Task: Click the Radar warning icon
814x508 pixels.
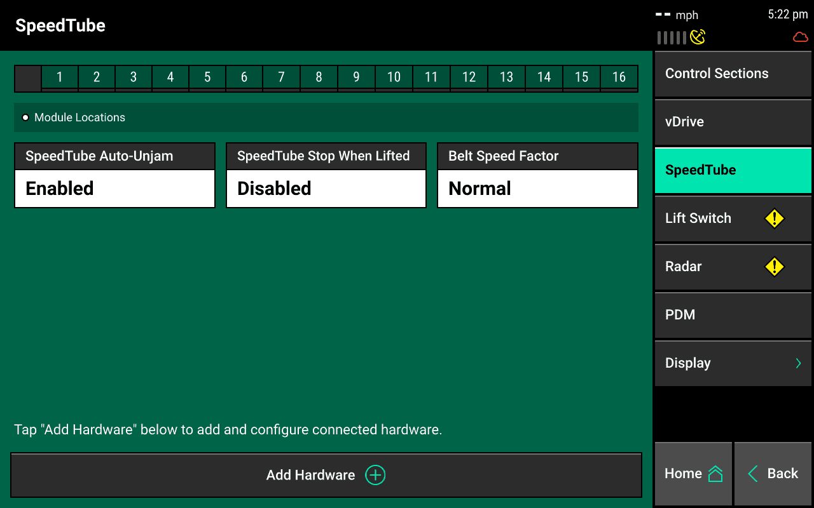Action: coord(775,267)
